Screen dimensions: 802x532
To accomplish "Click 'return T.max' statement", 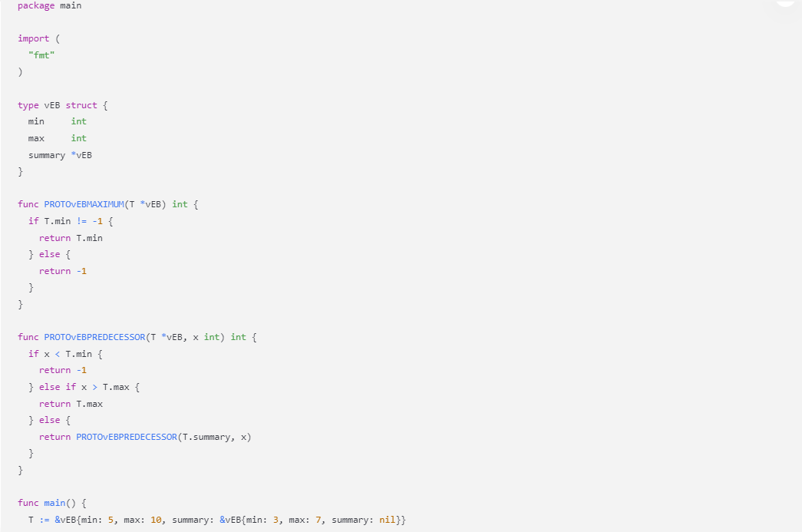I will tap(71, 404).
